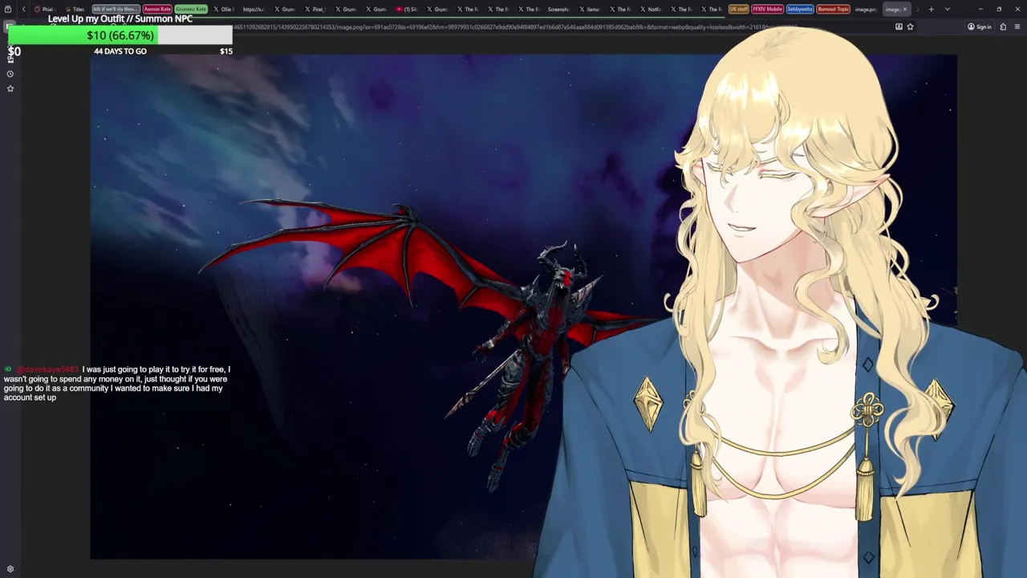Viewport: 1027px width, 578px height.
Task: Expand the UK stuff tab group
Action: pyautogui.click(x=738, y=9)
